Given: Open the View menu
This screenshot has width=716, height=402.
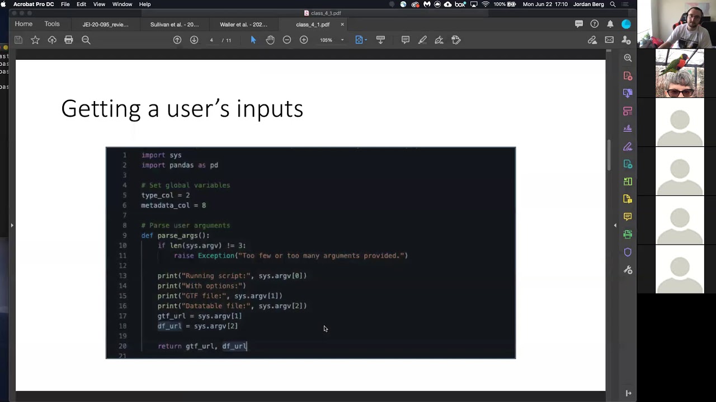Looking at the screenshot, I should (x=99, y=4).
